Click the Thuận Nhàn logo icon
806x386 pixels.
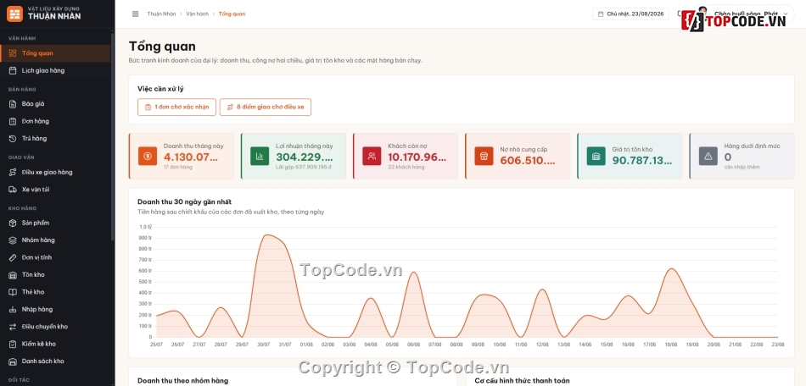(x=14, y=14)
